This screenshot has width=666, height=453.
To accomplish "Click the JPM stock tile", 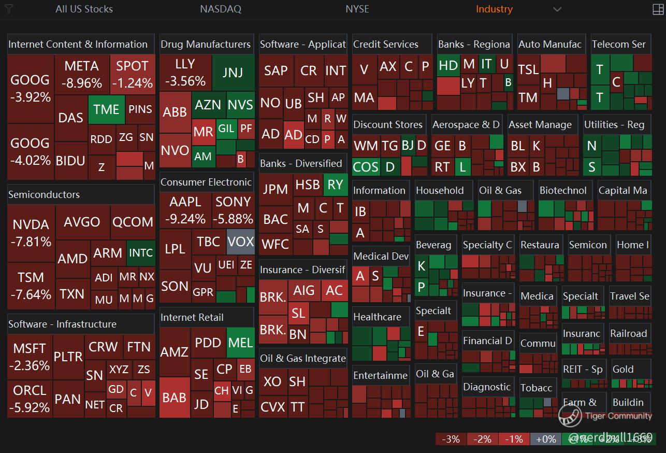I will [x=276, y=189].
